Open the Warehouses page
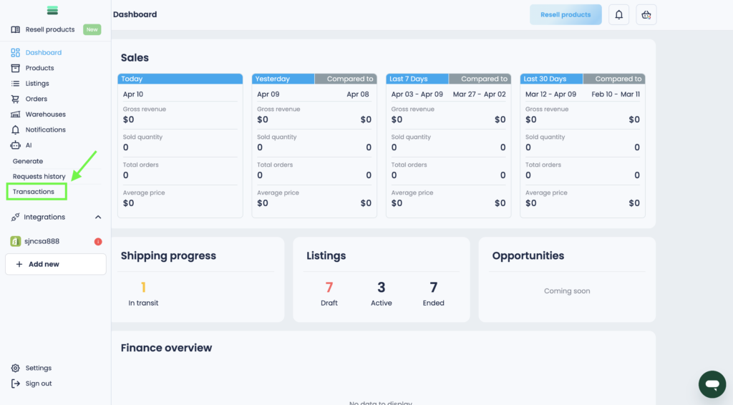This screenshot has width=733, height=405. click(45, 114)
